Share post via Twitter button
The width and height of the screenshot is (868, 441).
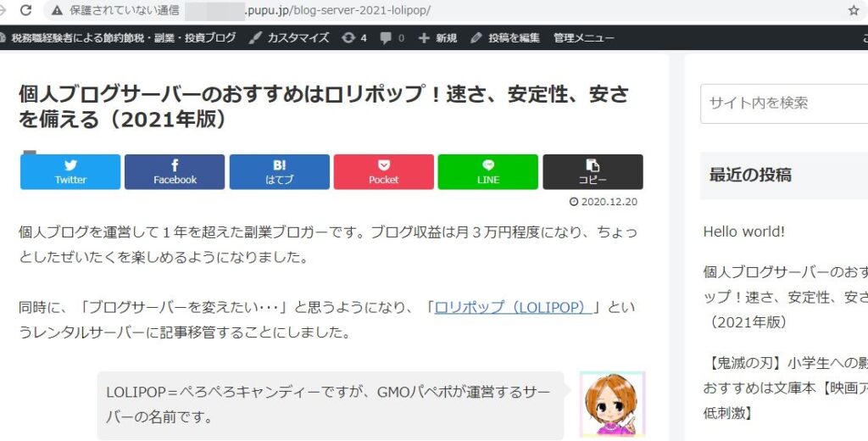[x=70, y=172]
